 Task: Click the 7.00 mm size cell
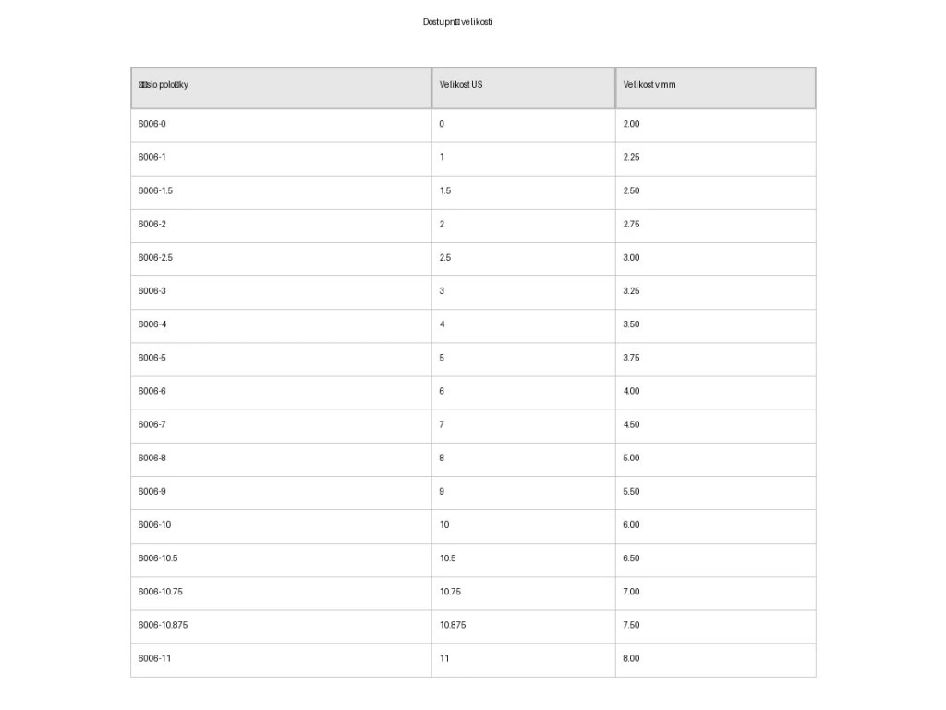pyautogui.click(x=632, y=592)
